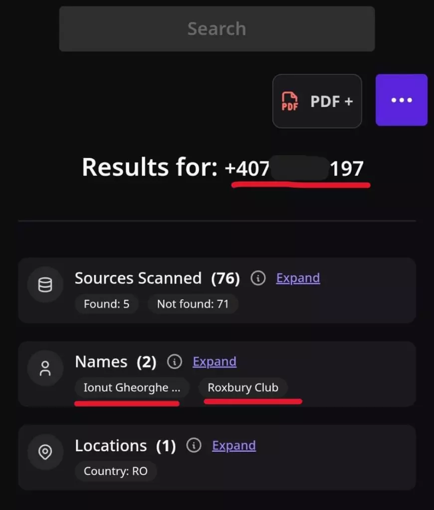The height and width of the screenshot is (510, 434).
Task: Click the "Ionut Gheorghe ..." name chip
Action: point(132,388)
